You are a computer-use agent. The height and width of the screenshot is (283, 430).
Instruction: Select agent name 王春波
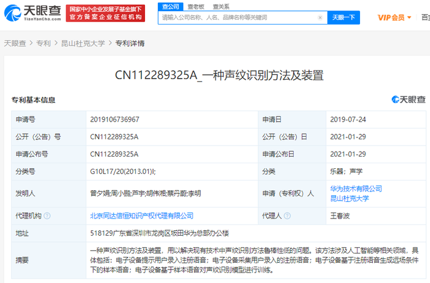[x=340, y=216]
